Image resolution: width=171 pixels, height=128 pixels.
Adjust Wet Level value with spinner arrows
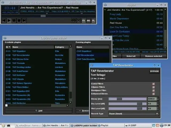click(158, 109)
